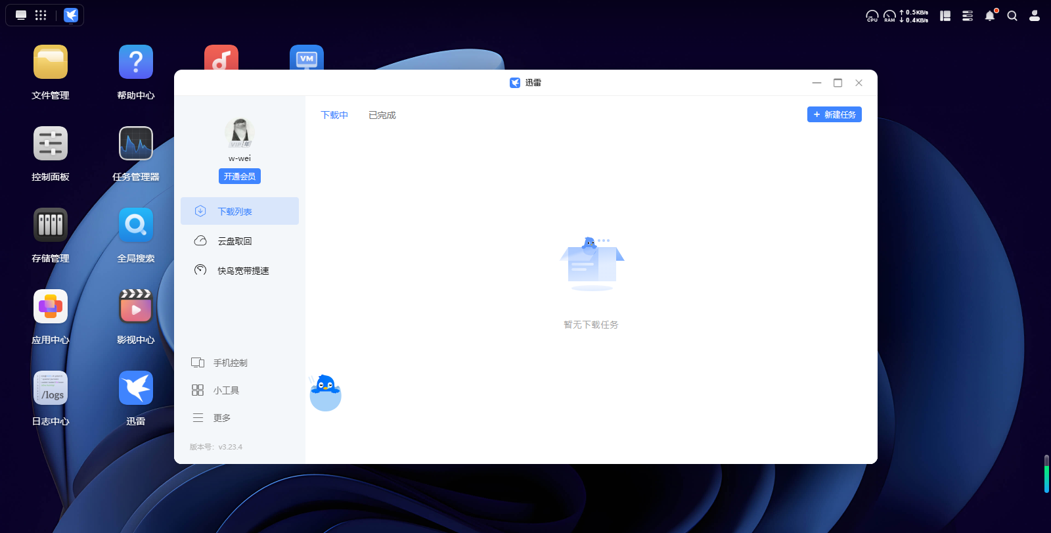Click the red music app desktop icon
Screen dimensions: 1051x533
(221, 57)
